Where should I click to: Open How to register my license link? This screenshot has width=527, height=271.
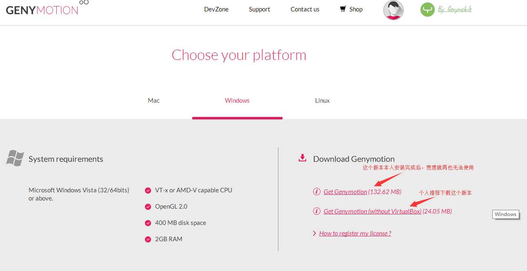click(x=355, y=234)
